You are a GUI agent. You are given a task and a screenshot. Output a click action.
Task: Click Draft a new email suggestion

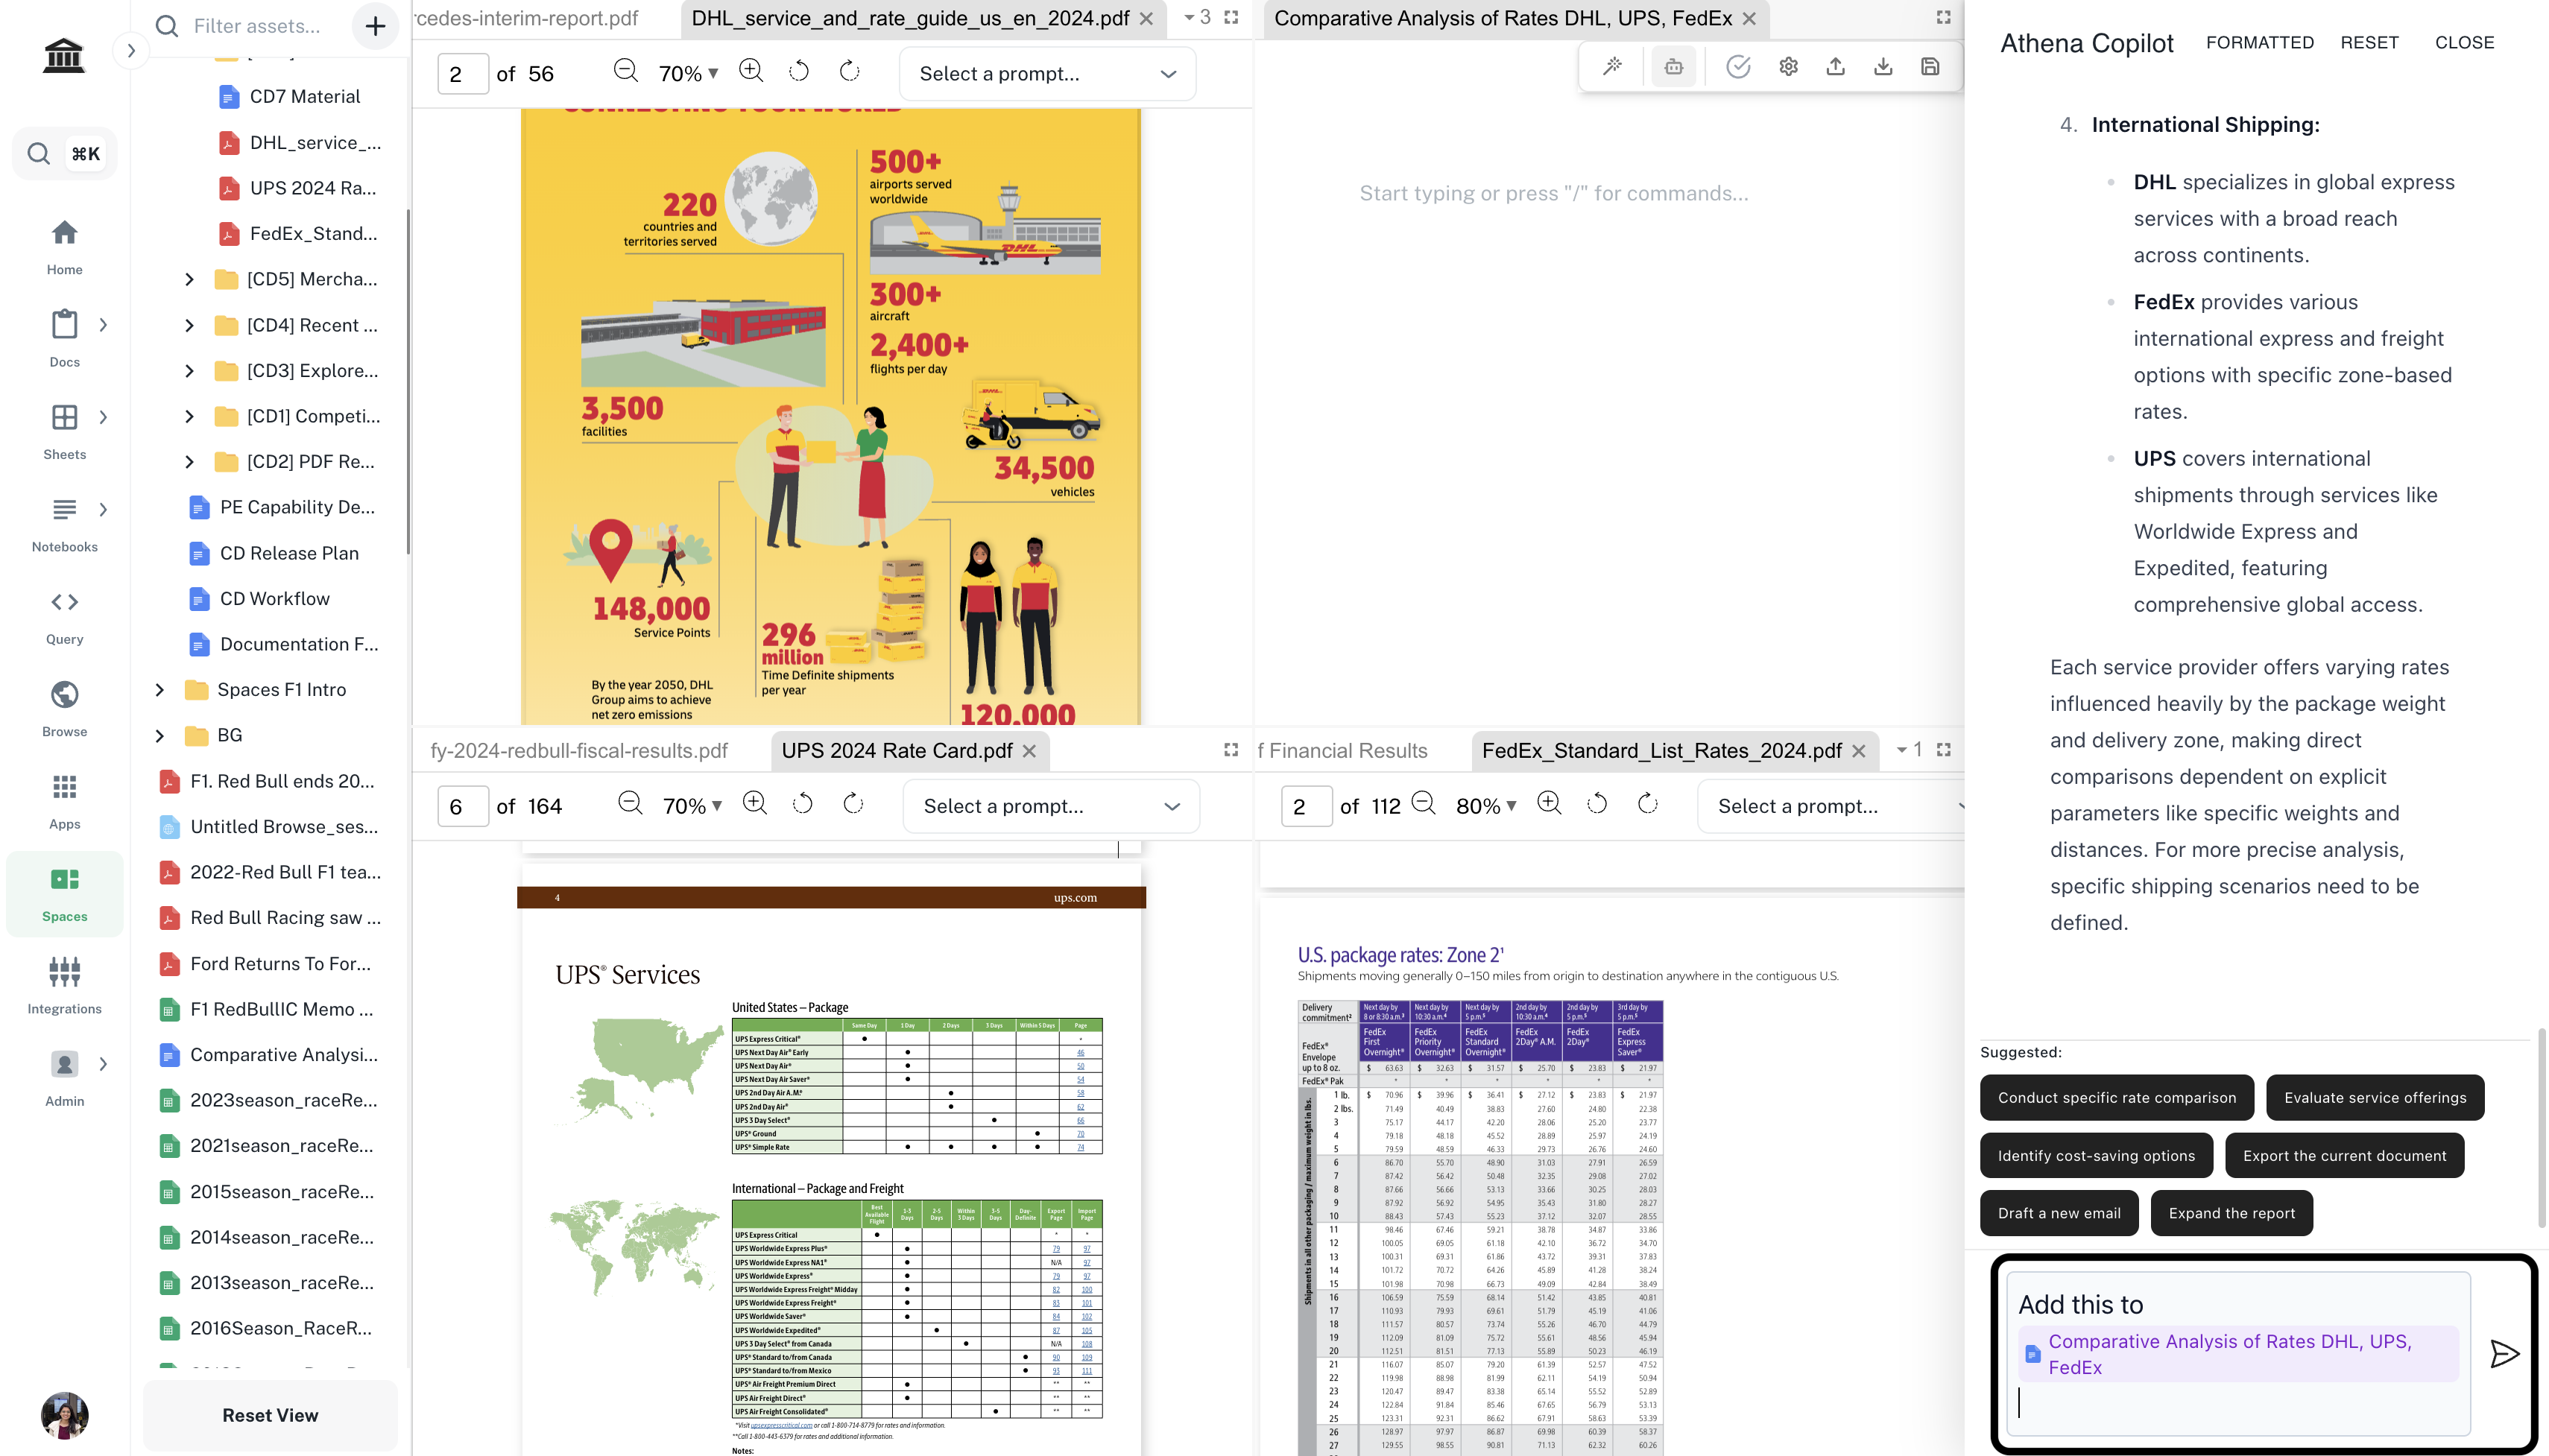pyautogui.click(x=2058, y=1213)
